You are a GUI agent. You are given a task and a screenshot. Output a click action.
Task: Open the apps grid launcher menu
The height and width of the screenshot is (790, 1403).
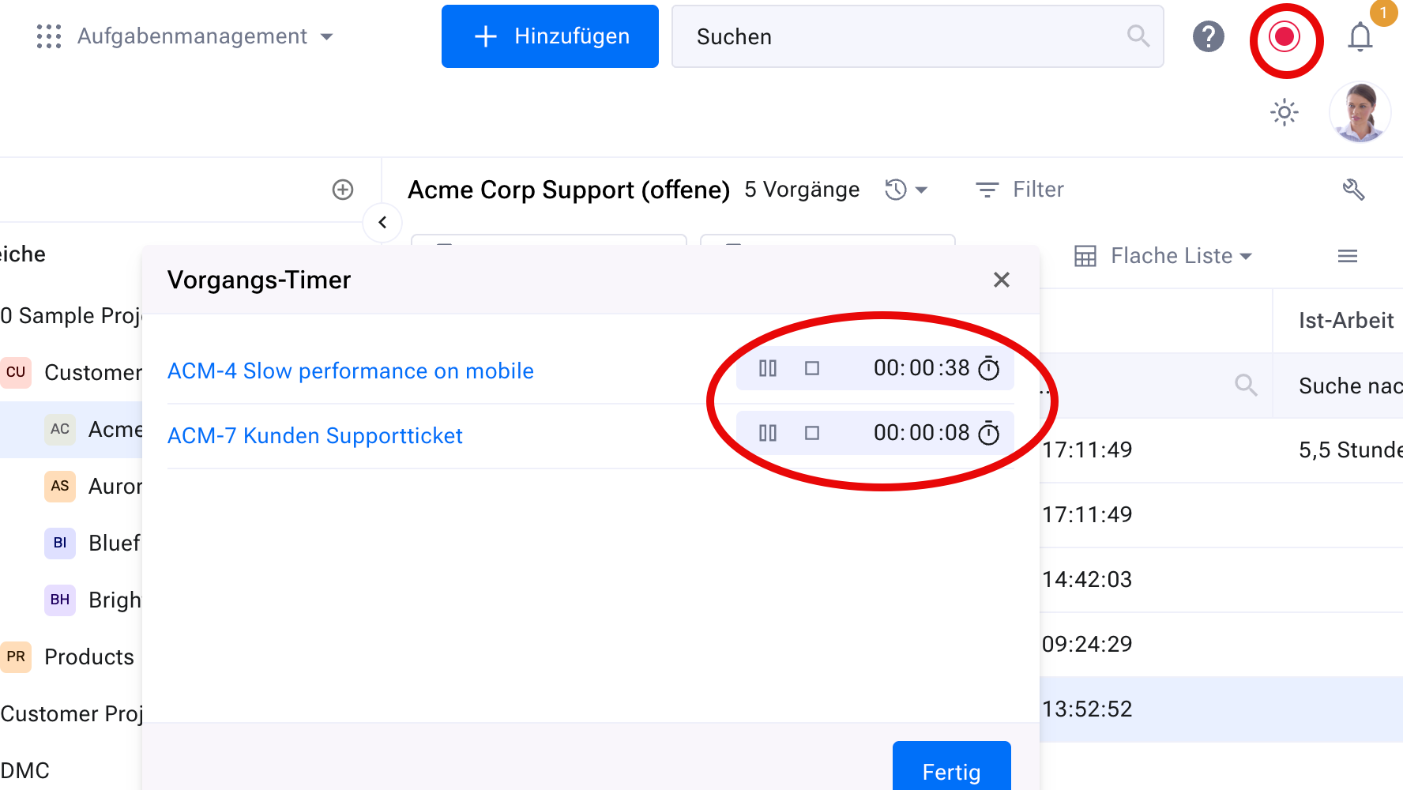(49, 36)
